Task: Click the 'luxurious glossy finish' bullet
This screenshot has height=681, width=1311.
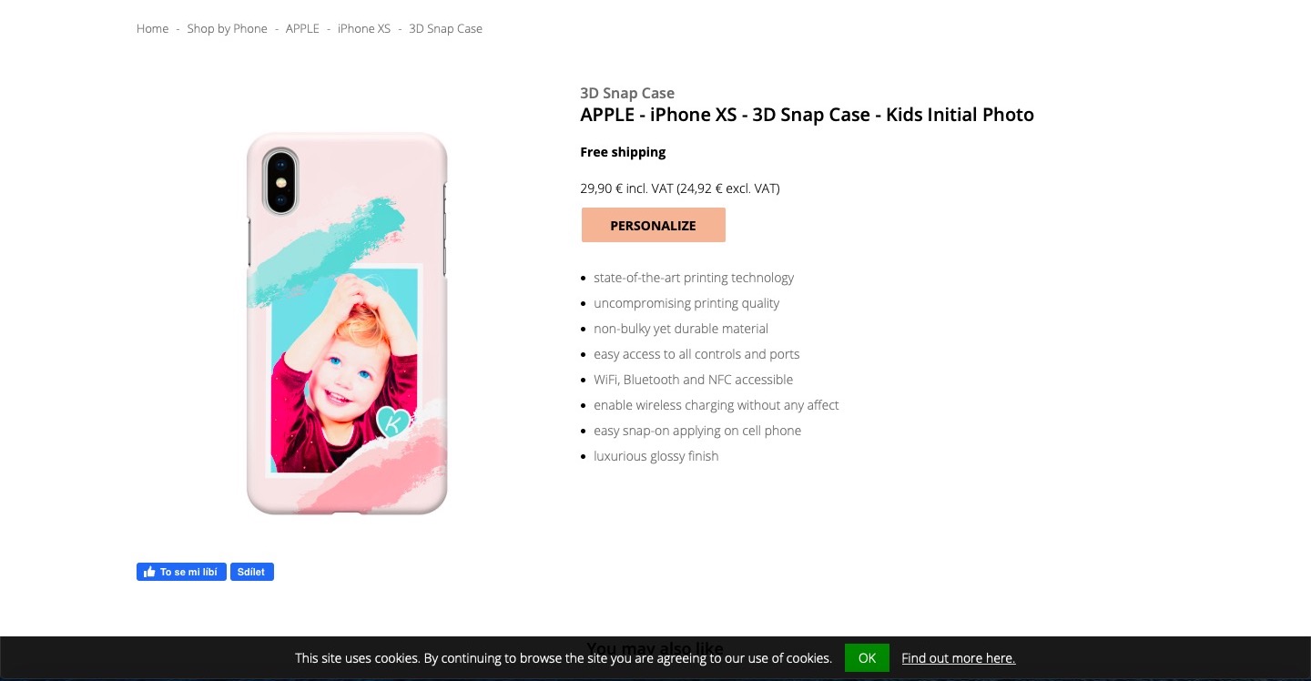Action: 655,456
